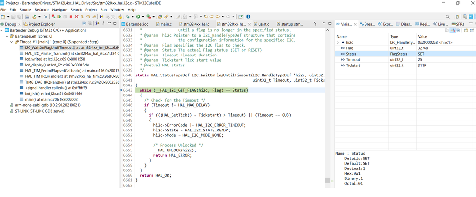The image size is (476, 197).
Task: Select the Timeout variable row
Action: (x=405, y=60)
